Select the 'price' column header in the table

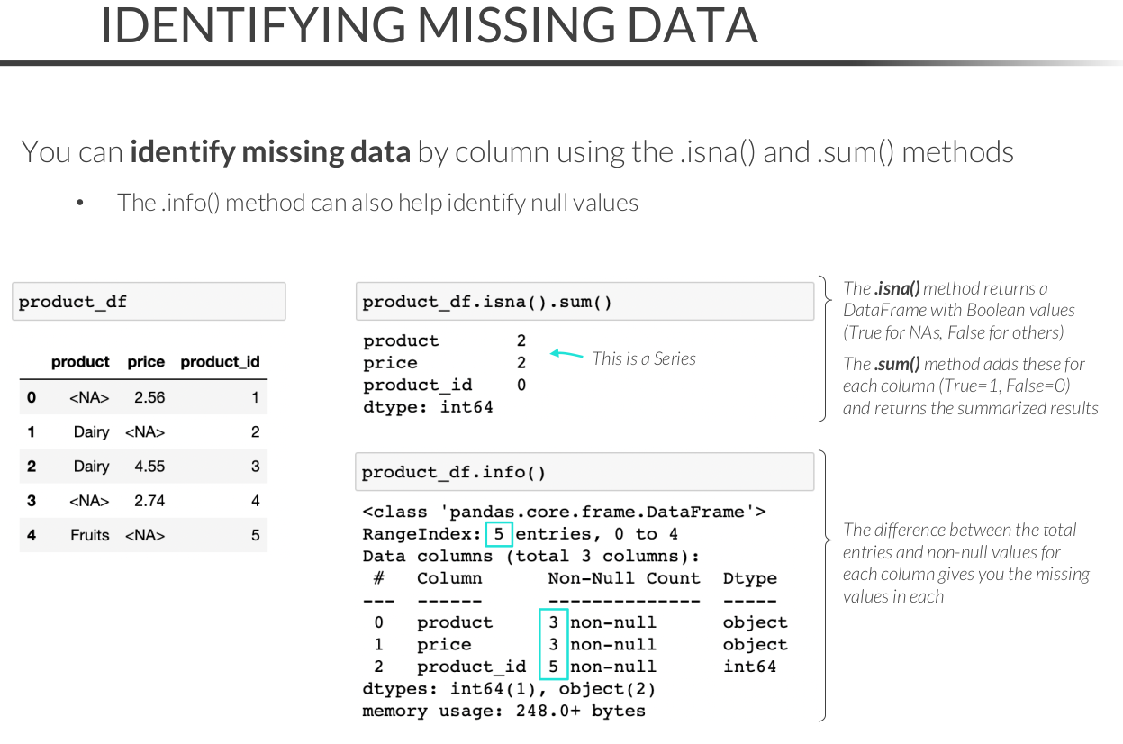point(146,362)
